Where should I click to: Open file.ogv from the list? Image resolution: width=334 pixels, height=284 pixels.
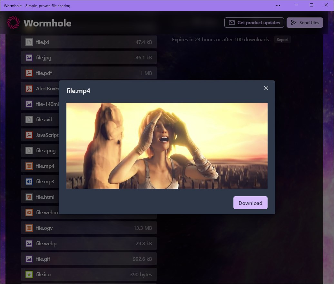coord(89,228)
